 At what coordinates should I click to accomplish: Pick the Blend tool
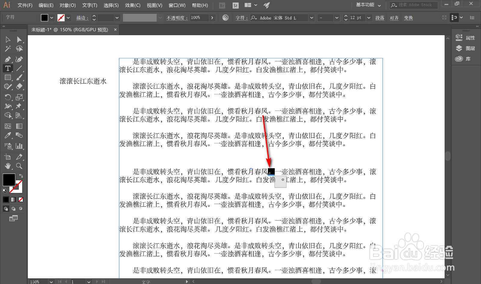click(x=19, y=135)
